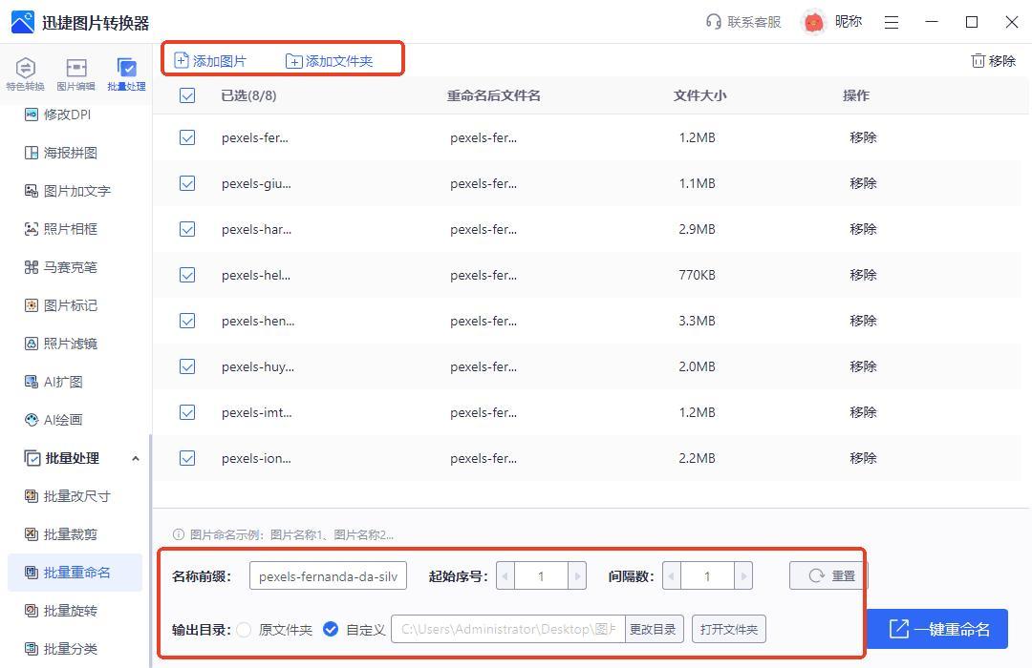Decrease the 间隔数 value with left arrow
Screen dimensions: 1032x668
tap(672, 576)
